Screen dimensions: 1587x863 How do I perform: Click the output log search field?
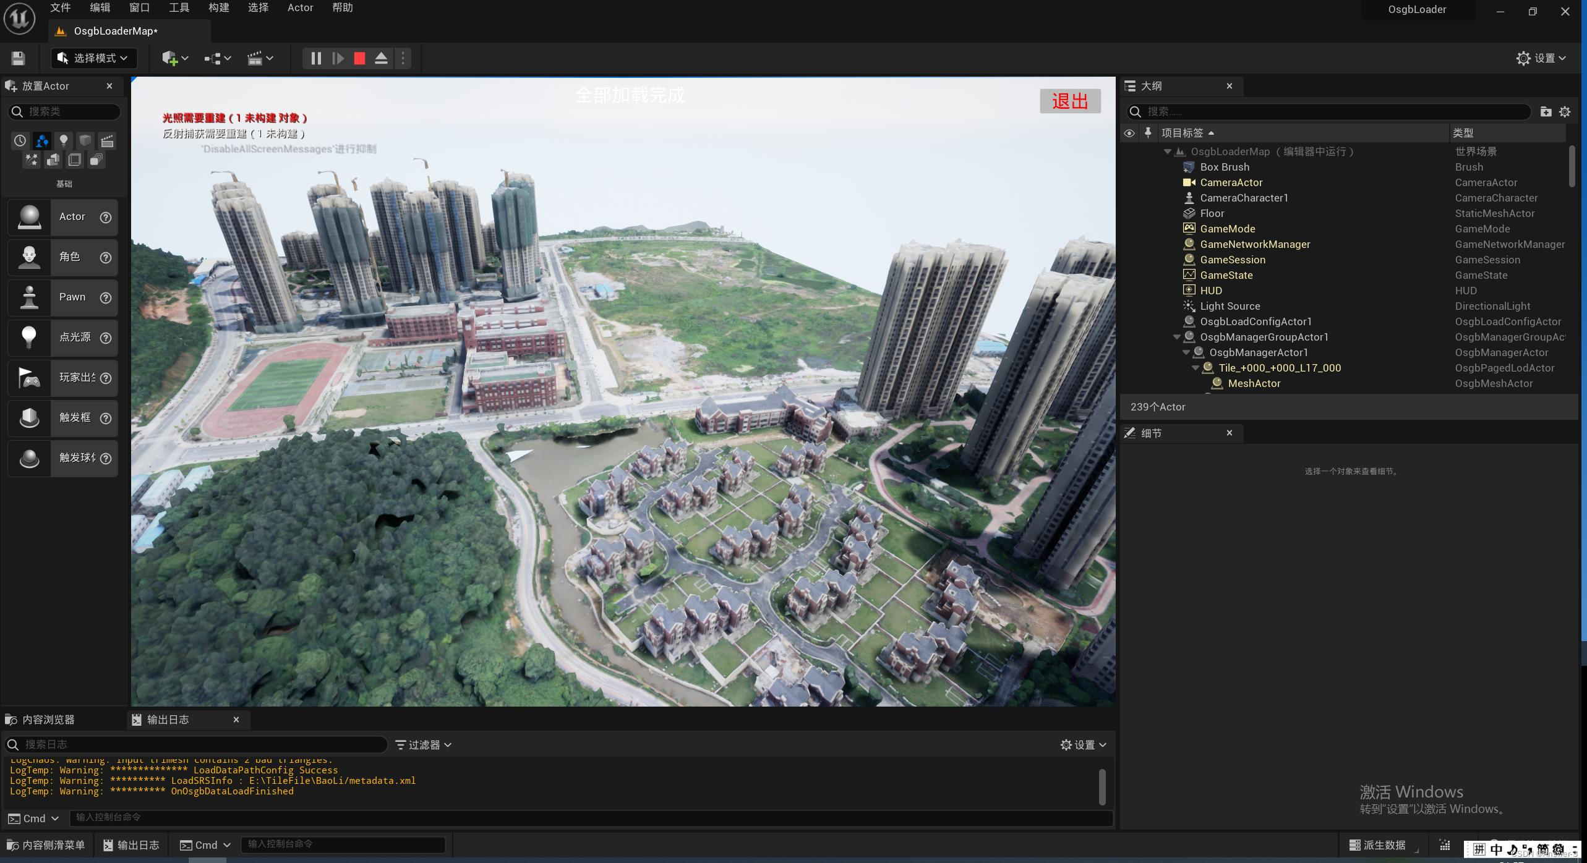(x=198, y=744)
